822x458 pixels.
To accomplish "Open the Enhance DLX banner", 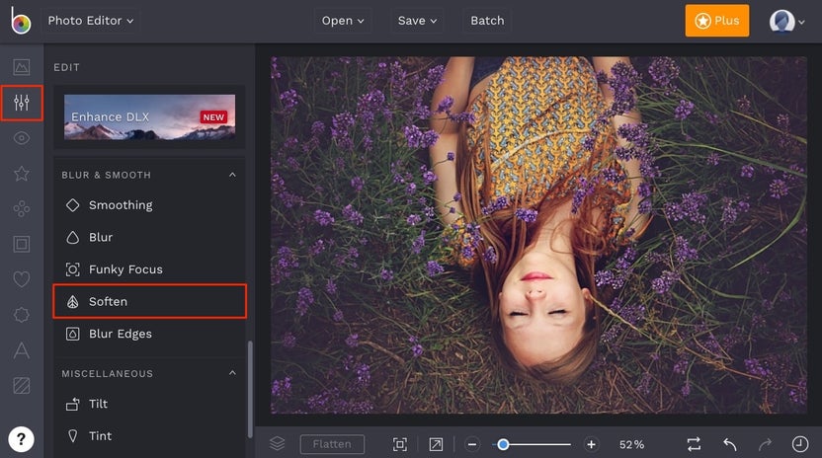I will 149,116.
